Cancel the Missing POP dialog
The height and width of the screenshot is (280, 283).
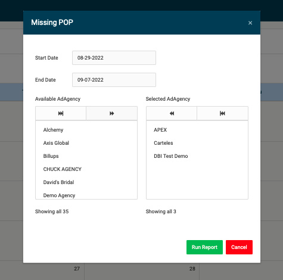click(239, 247)
